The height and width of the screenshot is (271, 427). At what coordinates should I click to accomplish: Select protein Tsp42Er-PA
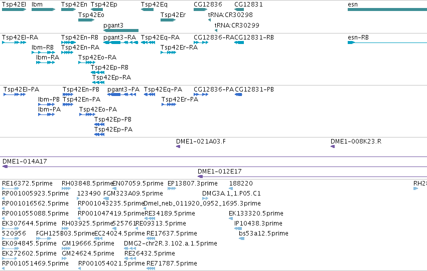tap(169, 104)
